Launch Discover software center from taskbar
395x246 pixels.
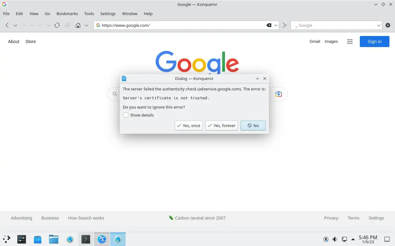38,239
